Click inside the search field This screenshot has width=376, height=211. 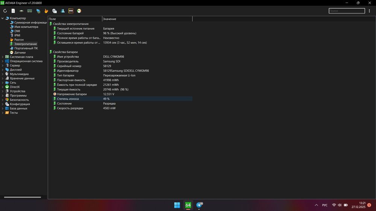(347, 11)
